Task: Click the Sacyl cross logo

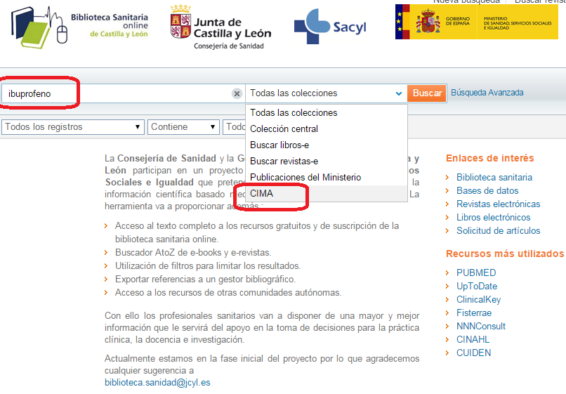Action: point(329,27)
